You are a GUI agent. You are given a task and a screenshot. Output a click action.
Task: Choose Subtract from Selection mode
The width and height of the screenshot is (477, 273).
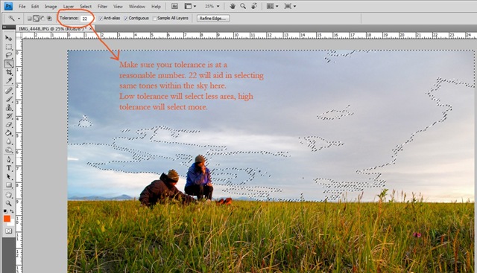[42, 19]
